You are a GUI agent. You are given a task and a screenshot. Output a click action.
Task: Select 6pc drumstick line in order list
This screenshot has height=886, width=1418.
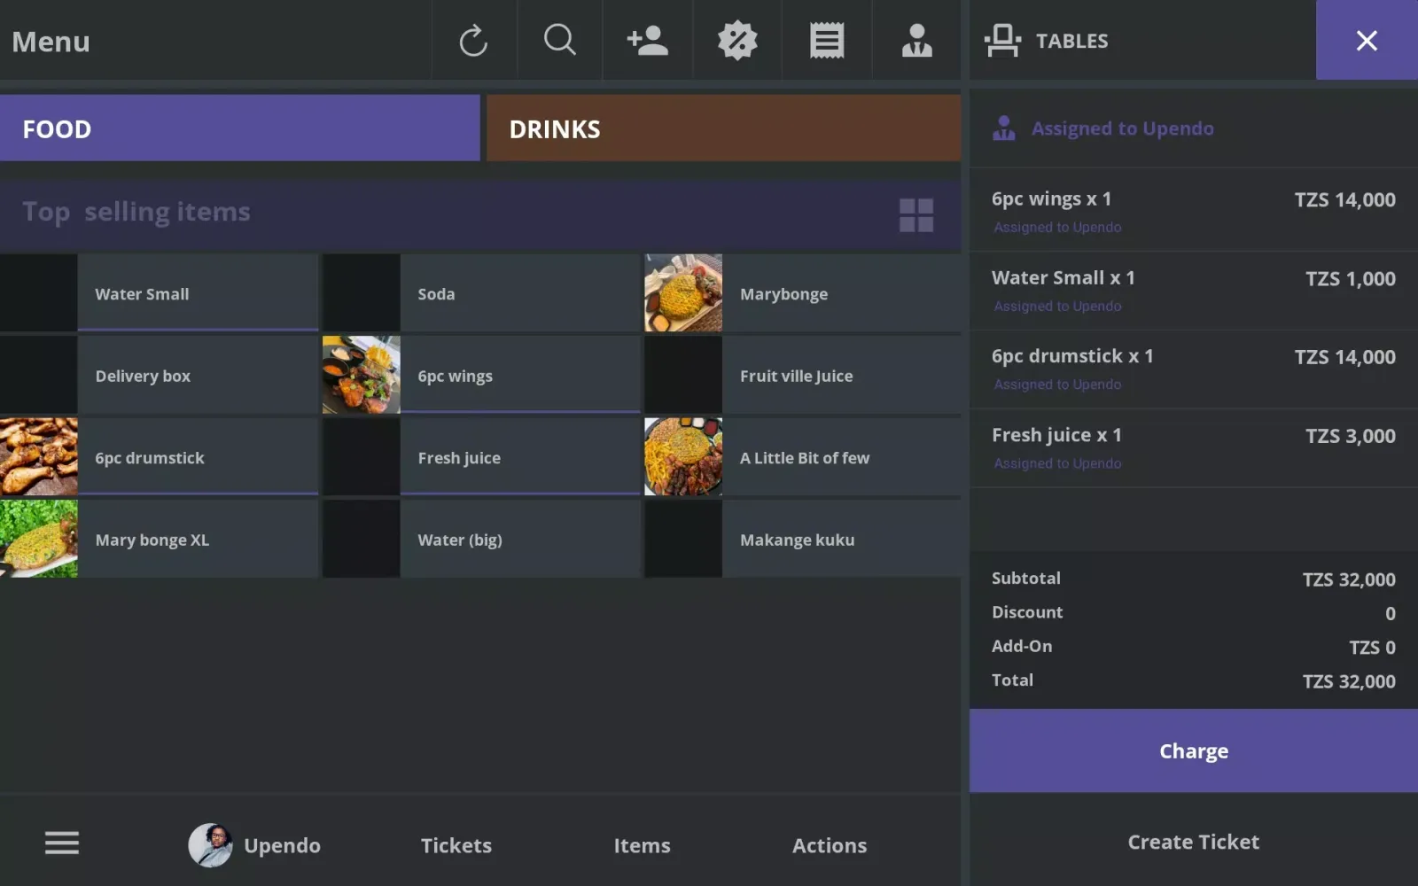1193,369
